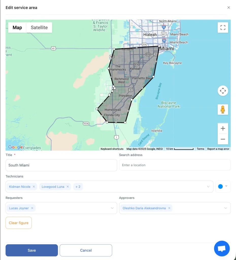Remove Oleshko Daria Aleksandrovna from Approvers
The width and height of the screenshot is (236, 260).
169,208
